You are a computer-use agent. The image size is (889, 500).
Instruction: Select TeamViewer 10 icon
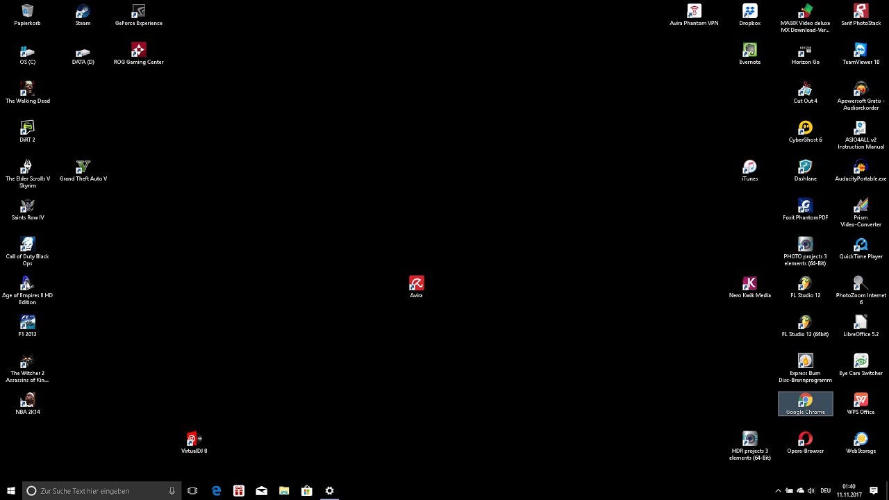(861, 54)
